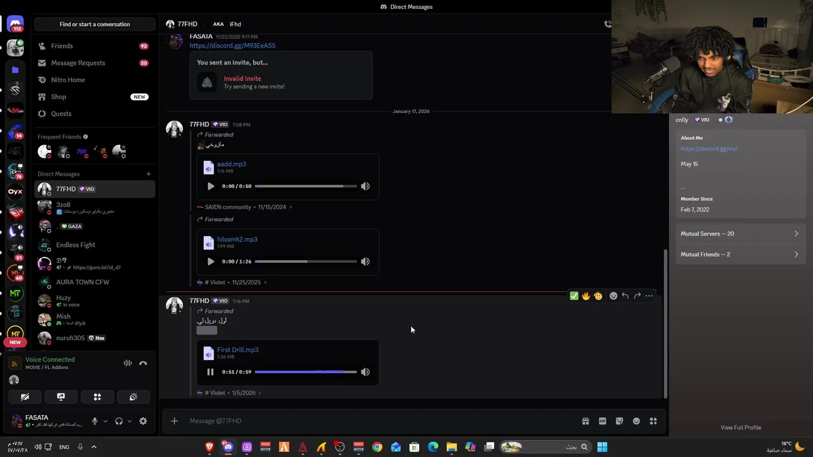This screenshot has height=457, width=813.
Task: Click View Full Profile
Action: click(741, 427)
